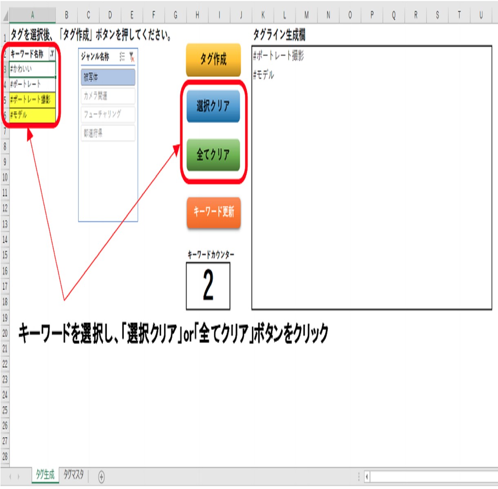Switch to the タグマスタ sheet tab
This screenshot has width=498, height=489.
point(73,475)
